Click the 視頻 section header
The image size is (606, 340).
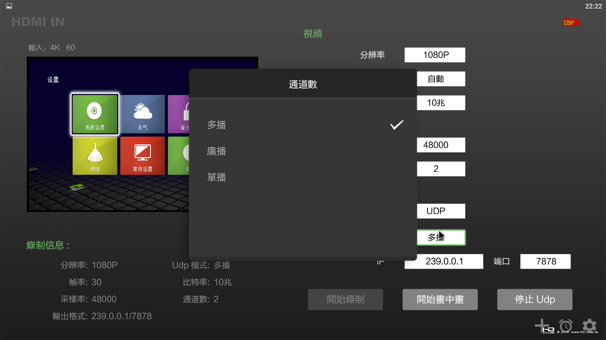(x=313, y=33)
